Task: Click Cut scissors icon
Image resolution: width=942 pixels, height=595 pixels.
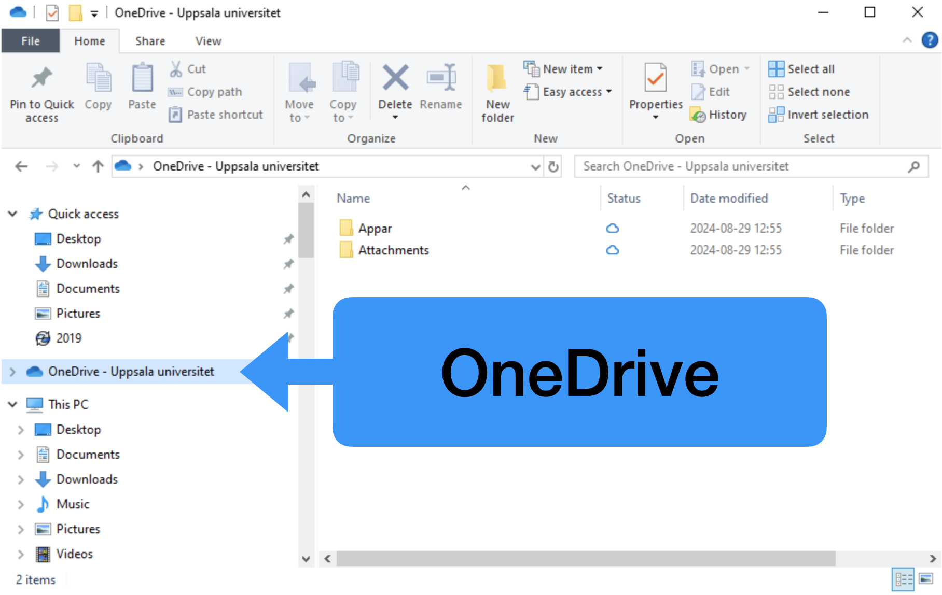Action: tap(176, 69)
